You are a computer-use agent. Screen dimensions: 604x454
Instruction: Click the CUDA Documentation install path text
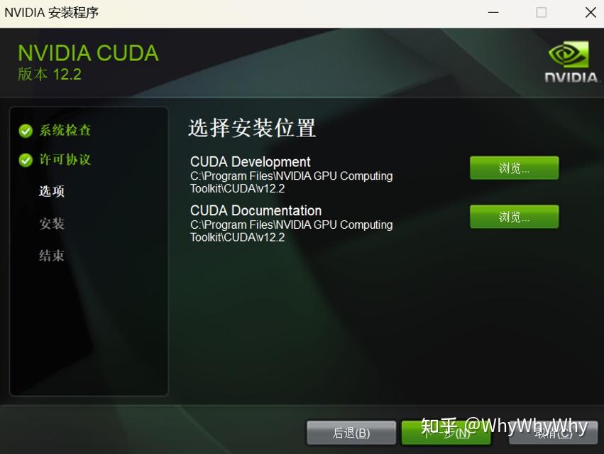pyautogui.click(x=291, y=231)
